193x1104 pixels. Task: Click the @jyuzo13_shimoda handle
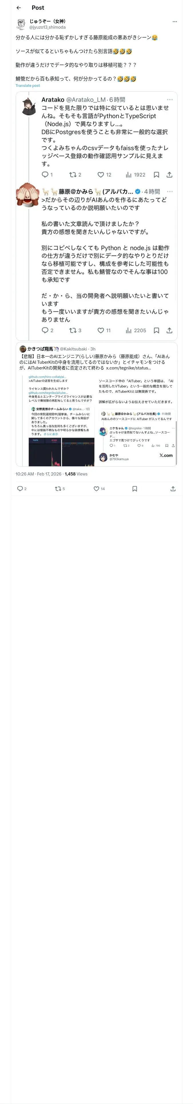(47, 27)
